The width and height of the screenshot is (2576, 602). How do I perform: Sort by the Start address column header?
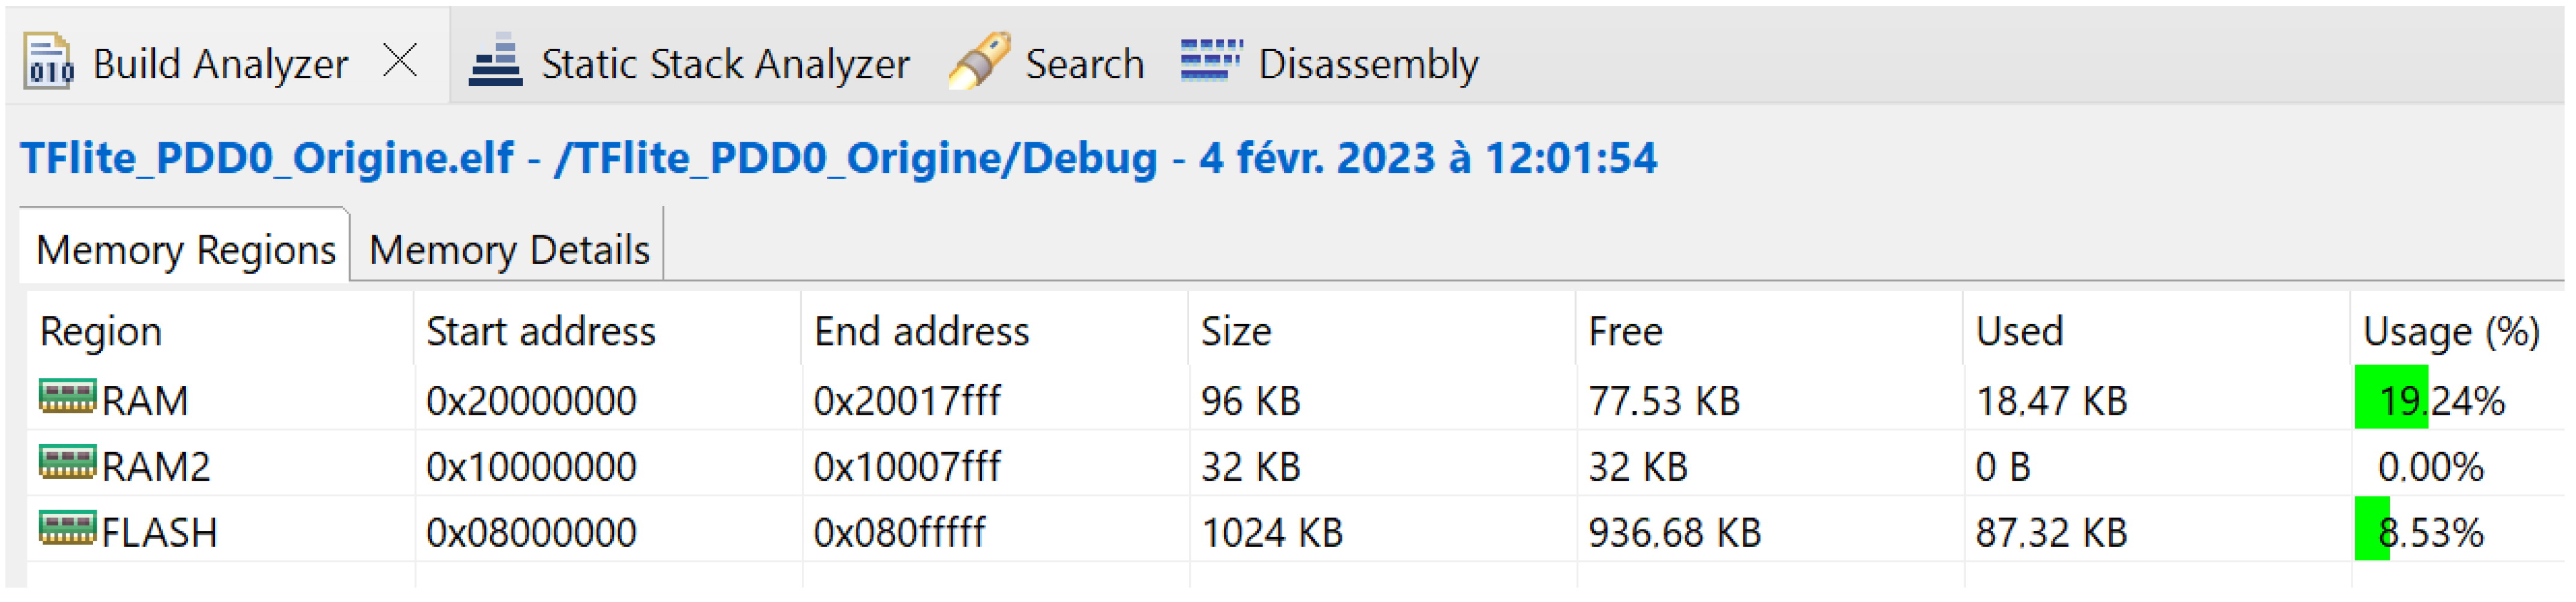click(540, 332)
